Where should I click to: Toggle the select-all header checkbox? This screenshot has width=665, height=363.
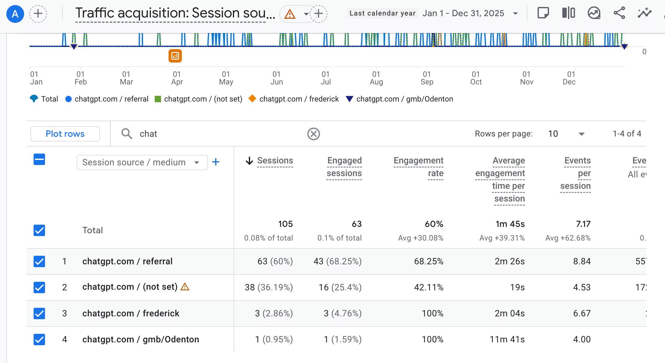(39, 159)
